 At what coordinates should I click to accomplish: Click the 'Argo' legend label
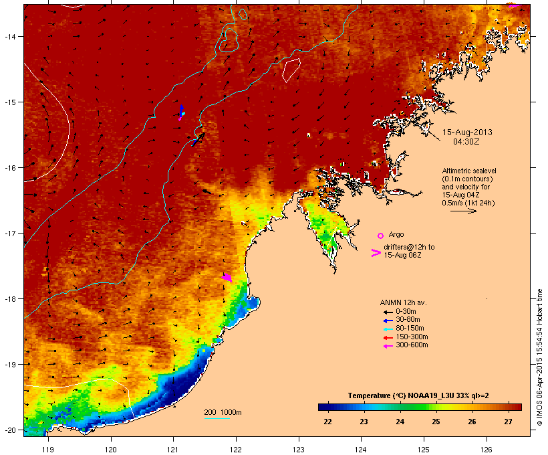[x=396, y=234]
